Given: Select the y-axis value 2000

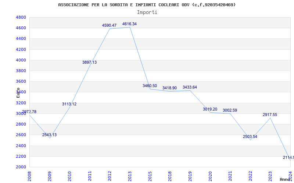Looking at the screenshot, I should (21, 167).
